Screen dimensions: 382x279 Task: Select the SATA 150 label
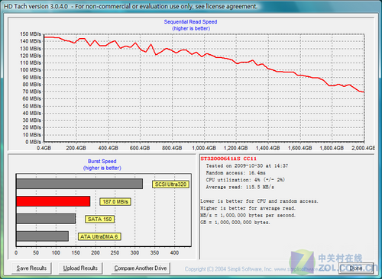pyautogui.click(x=99, y=220)
